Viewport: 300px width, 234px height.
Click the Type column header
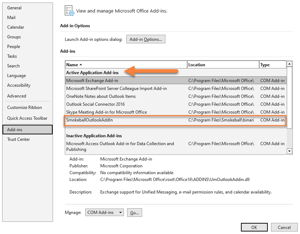tap(273, 65)
